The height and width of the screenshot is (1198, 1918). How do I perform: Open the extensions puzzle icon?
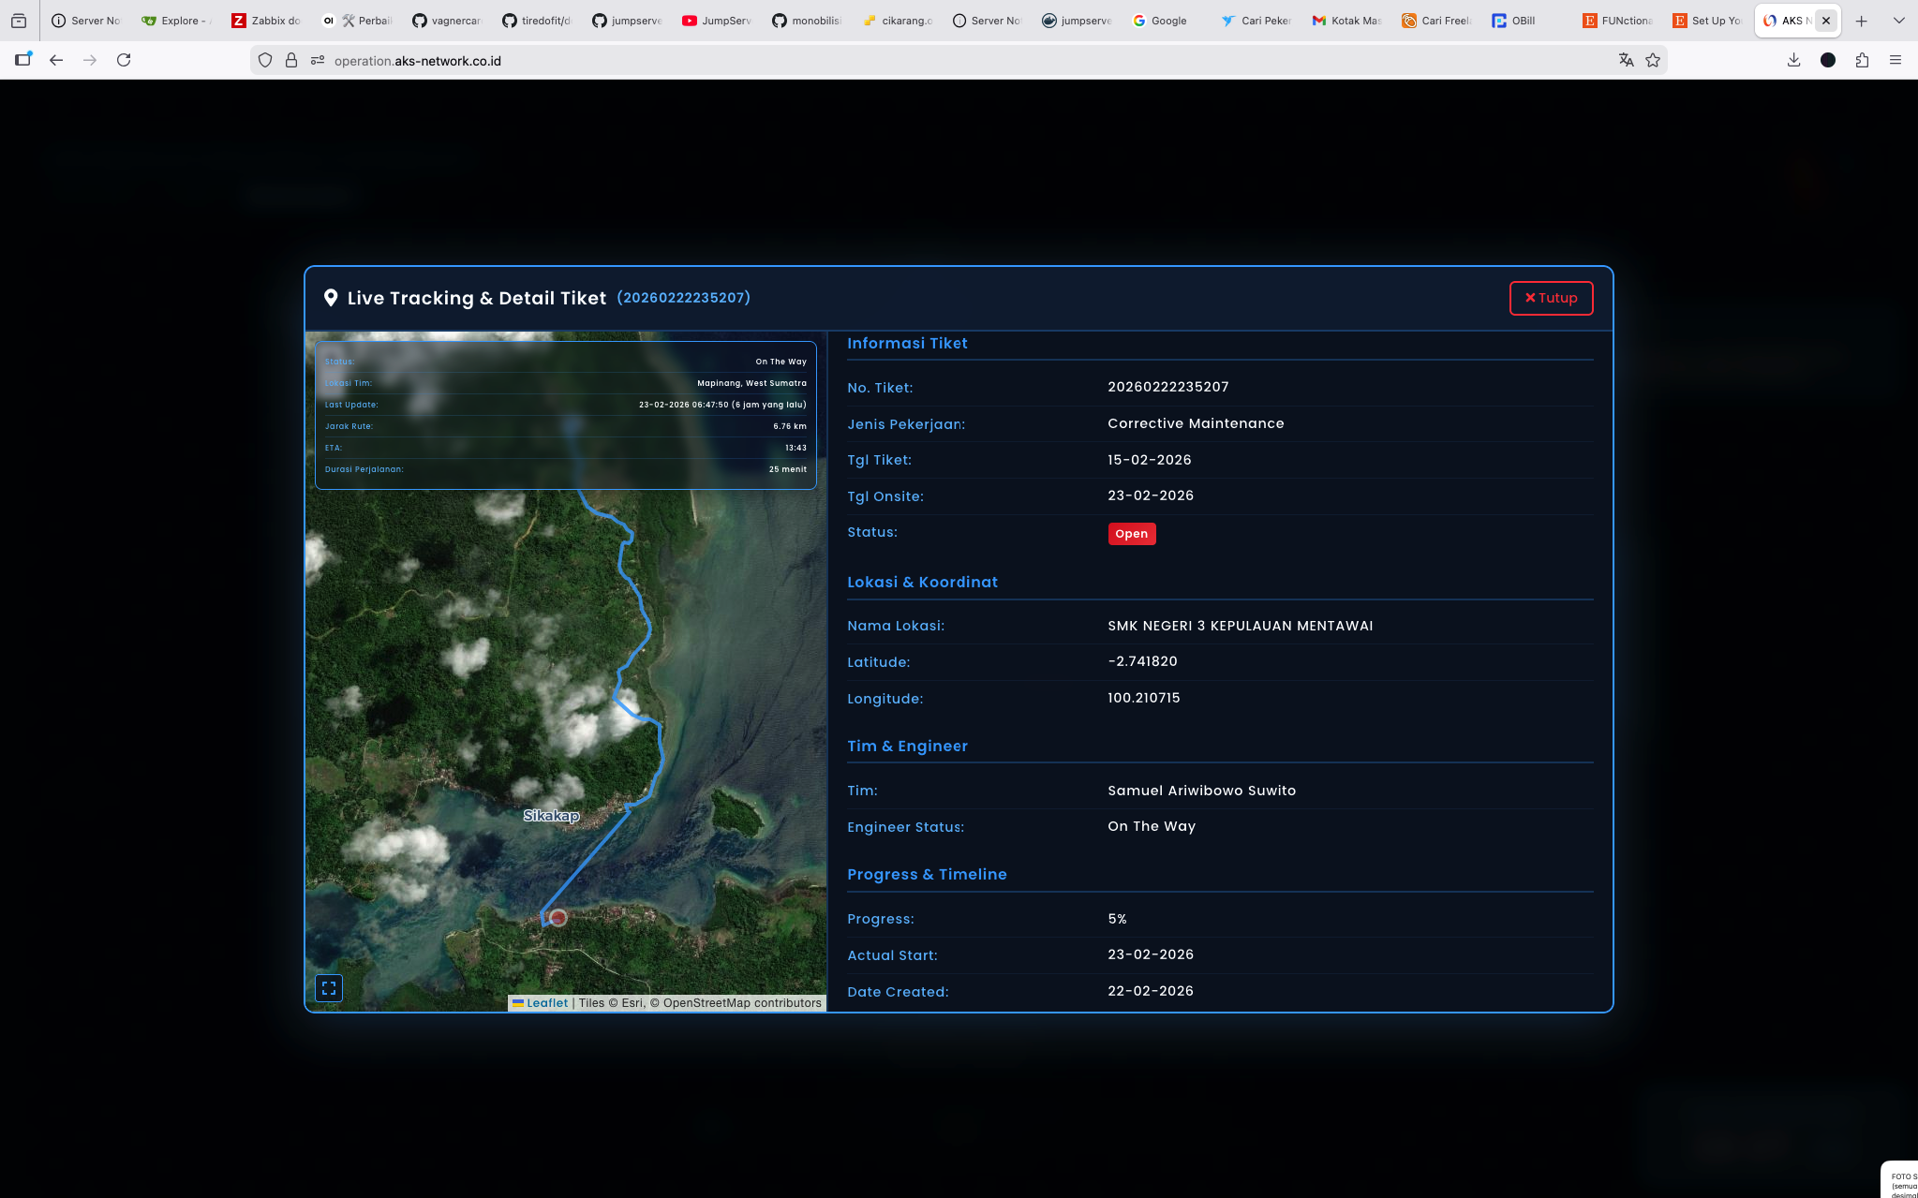1862,60
